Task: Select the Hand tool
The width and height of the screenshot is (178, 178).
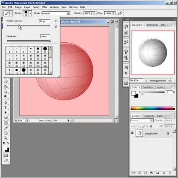Action: coord(6,133)
